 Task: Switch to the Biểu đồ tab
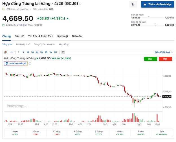point(19,36)
